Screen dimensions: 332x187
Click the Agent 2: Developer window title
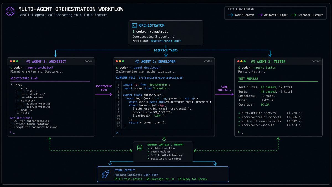158,62
